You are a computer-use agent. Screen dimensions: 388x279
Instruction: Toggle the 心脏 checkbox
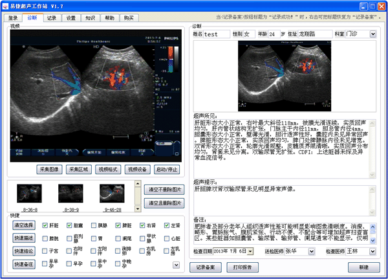tap(167, 238)
